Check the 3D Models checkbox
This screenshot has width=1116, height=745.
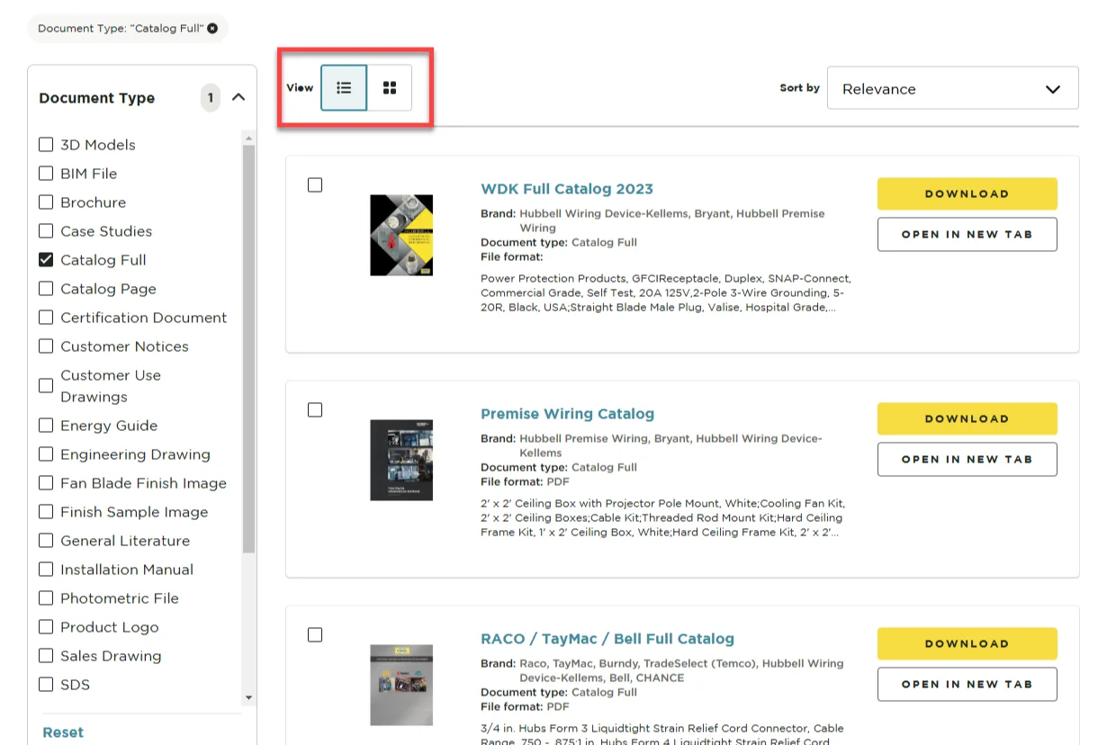[46, 145]
